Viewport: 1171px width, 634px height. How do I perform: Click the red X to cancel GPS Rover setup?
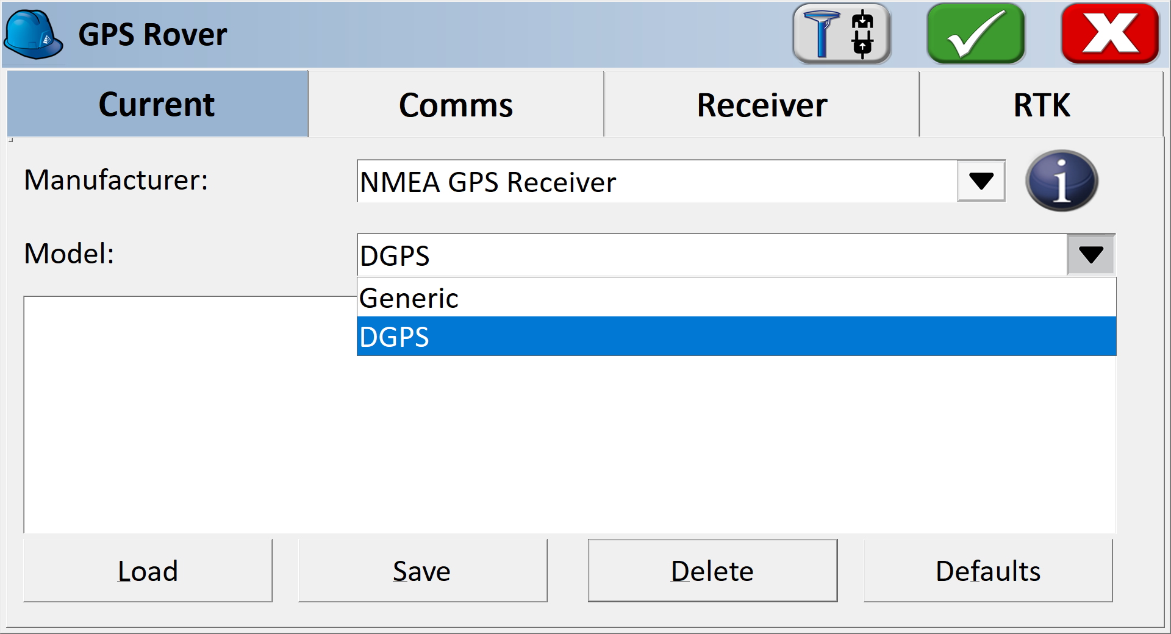[1109, 34]
